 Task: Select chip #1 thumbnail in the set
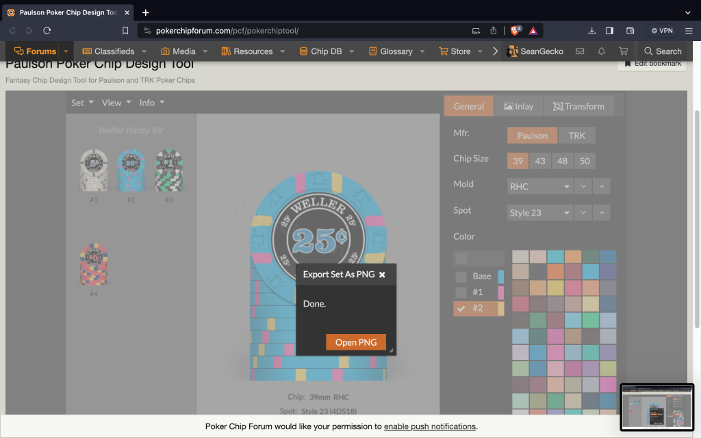(93, 170)
